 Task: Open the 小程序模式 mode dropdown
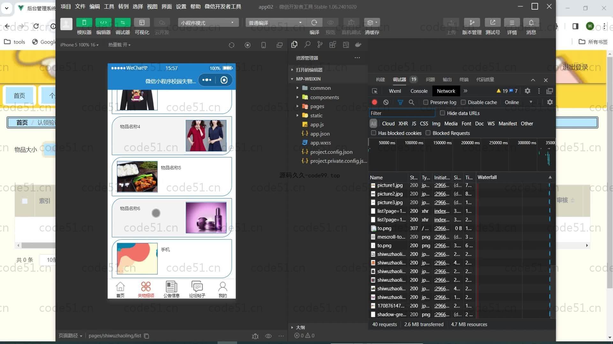[x=208, y=23]
